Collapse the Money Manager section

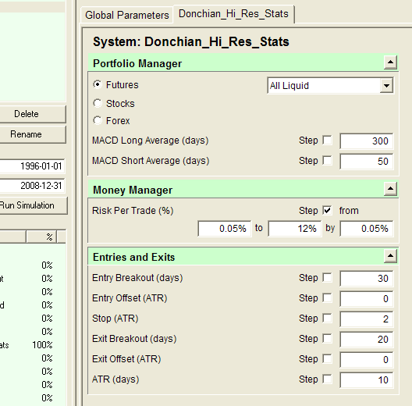point(390,189)
